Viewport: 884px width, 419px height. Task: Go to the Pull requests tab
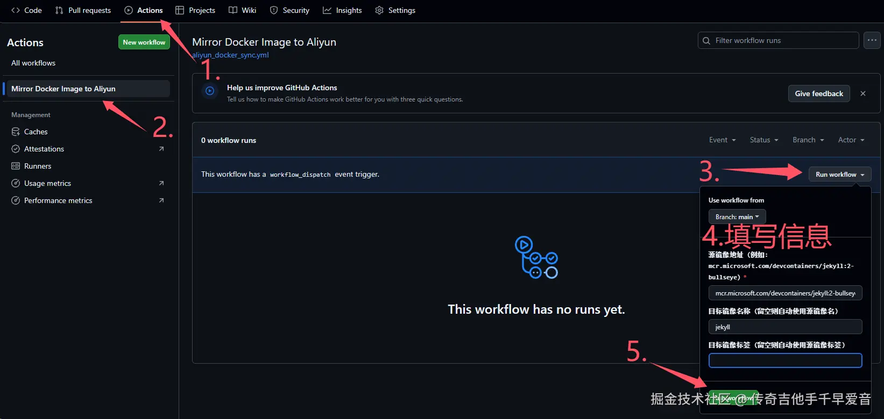tap(83, 10)
